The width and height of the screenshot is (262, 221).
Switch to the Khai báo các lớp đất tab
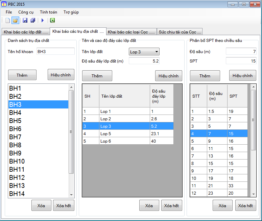coord(26,32)
